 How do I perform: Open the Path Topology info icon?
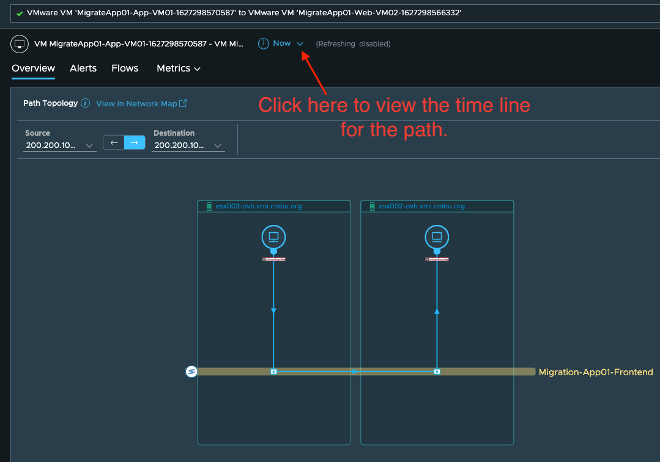pyautogui.click(x=86, y=103)
